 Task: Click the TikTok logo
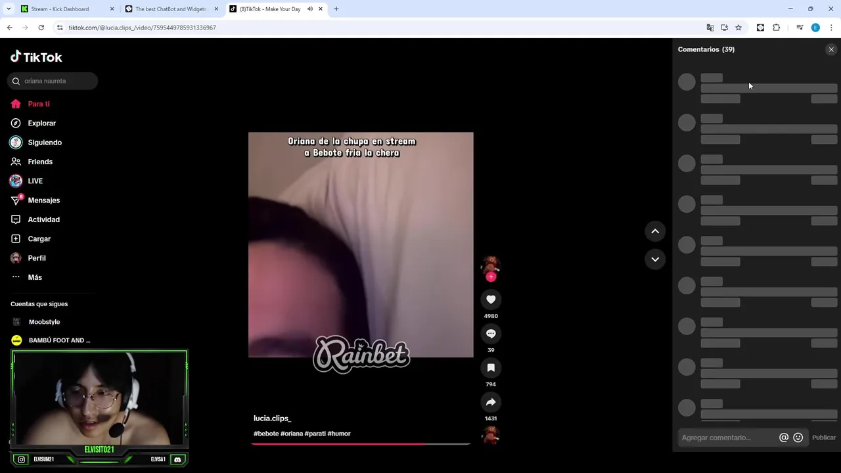pyautogui.click(x=36, y=57)
